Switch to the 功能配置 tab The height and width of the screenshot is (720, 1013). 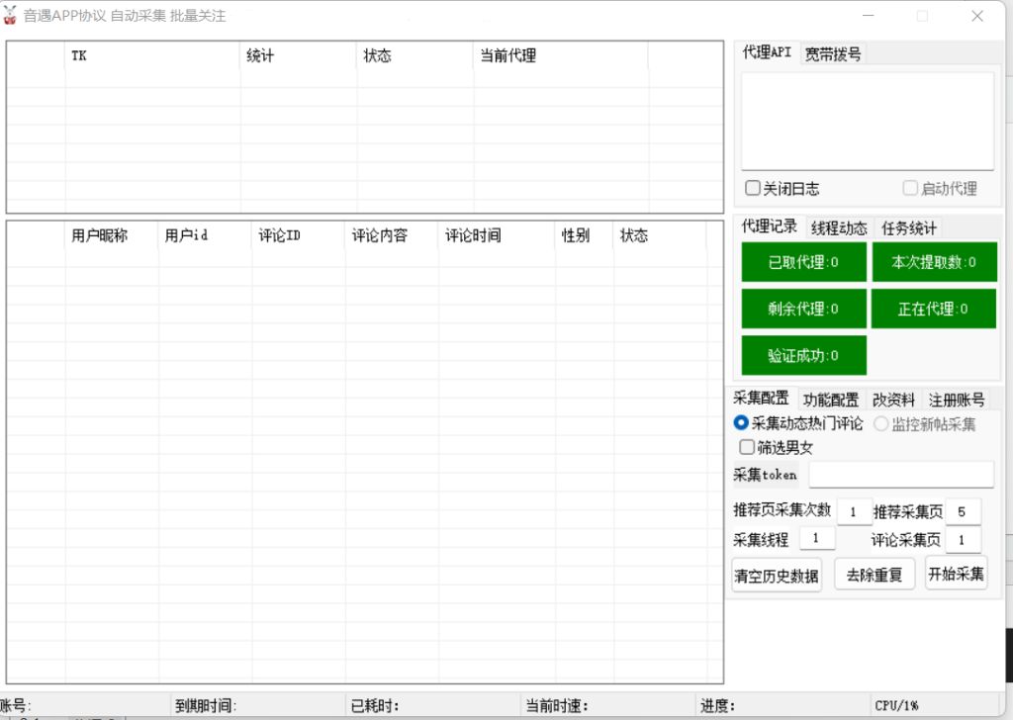[830, 400]
